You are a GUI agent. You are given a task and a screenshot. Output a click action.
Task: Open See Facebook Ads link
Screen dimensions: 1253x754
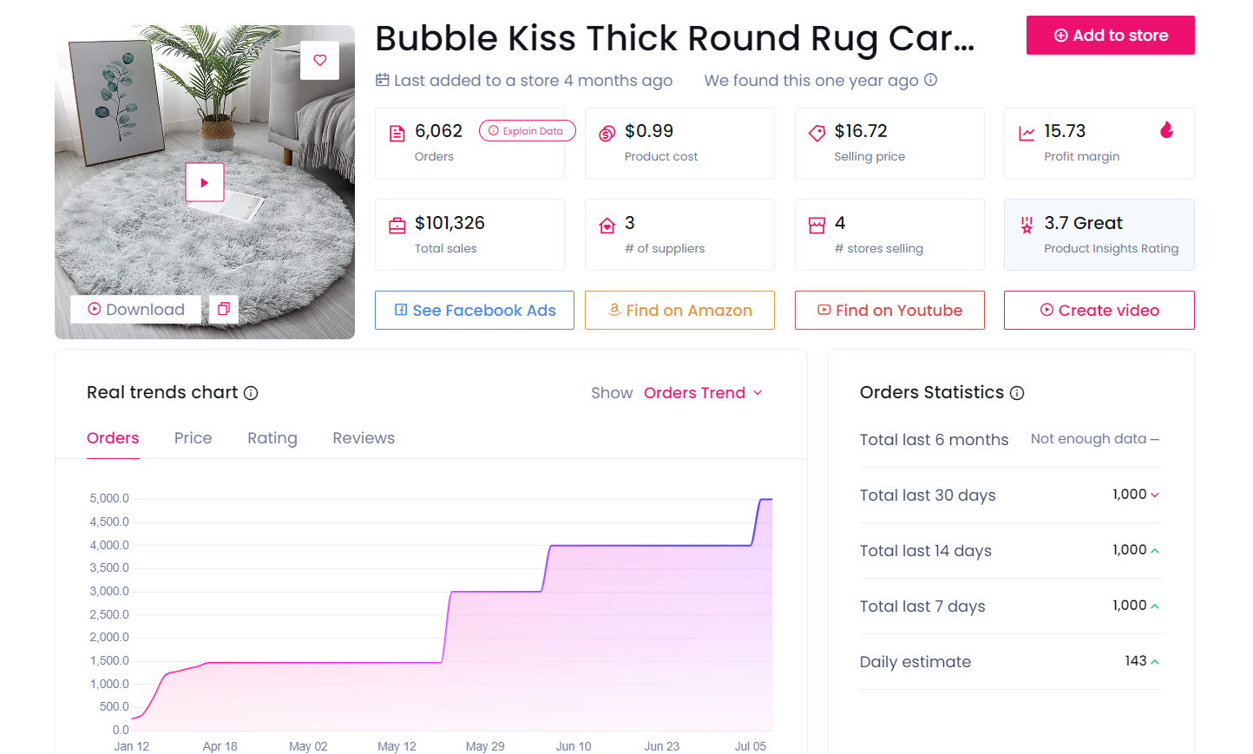475,311
